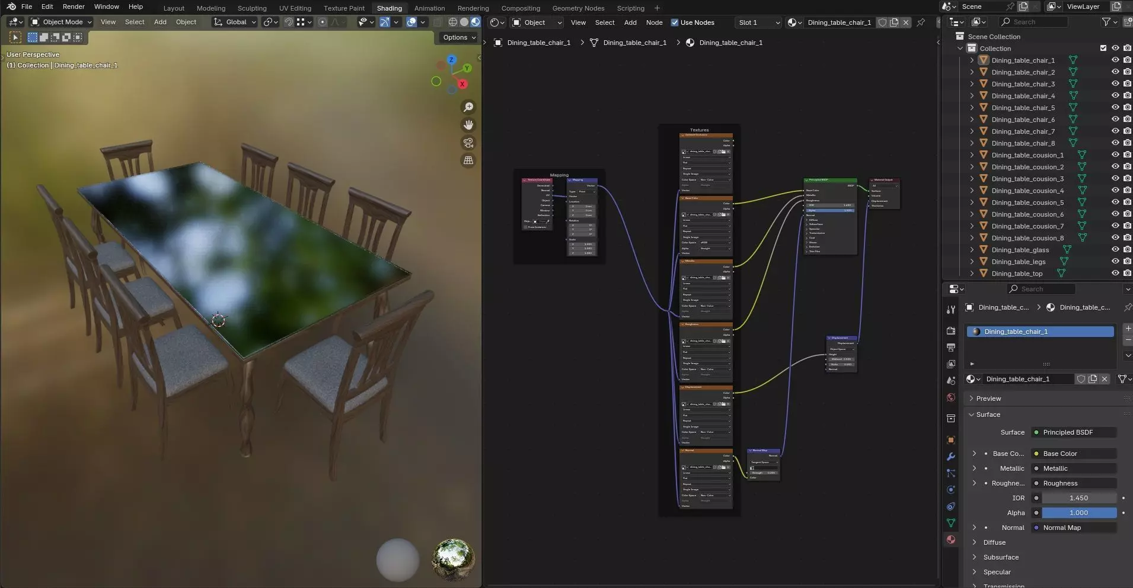This screenshot has height=588, width=1133.
Task: Click the outliner filter funnel icon
Action: tap(1106, 22)
